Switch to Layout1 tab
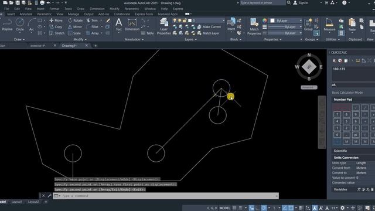The height and width of the screenshot is (211, 375). 17,202
